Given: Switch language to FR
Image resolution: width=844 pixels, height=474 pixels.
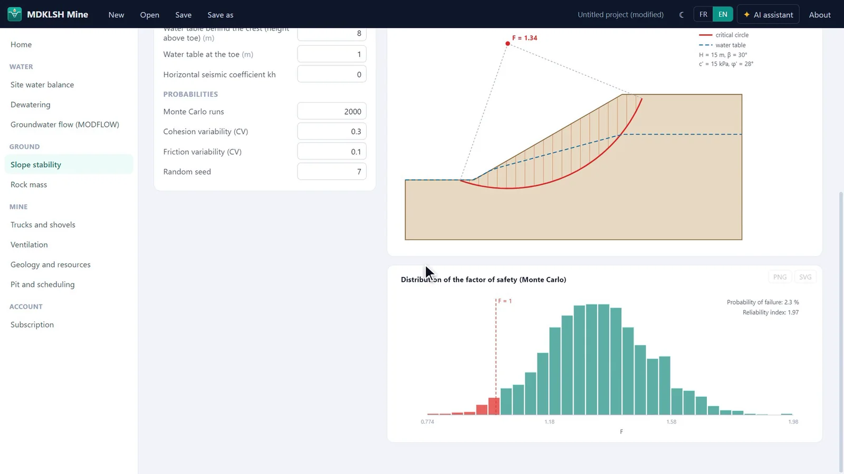Looking at the screenshot, I should 703,14.
